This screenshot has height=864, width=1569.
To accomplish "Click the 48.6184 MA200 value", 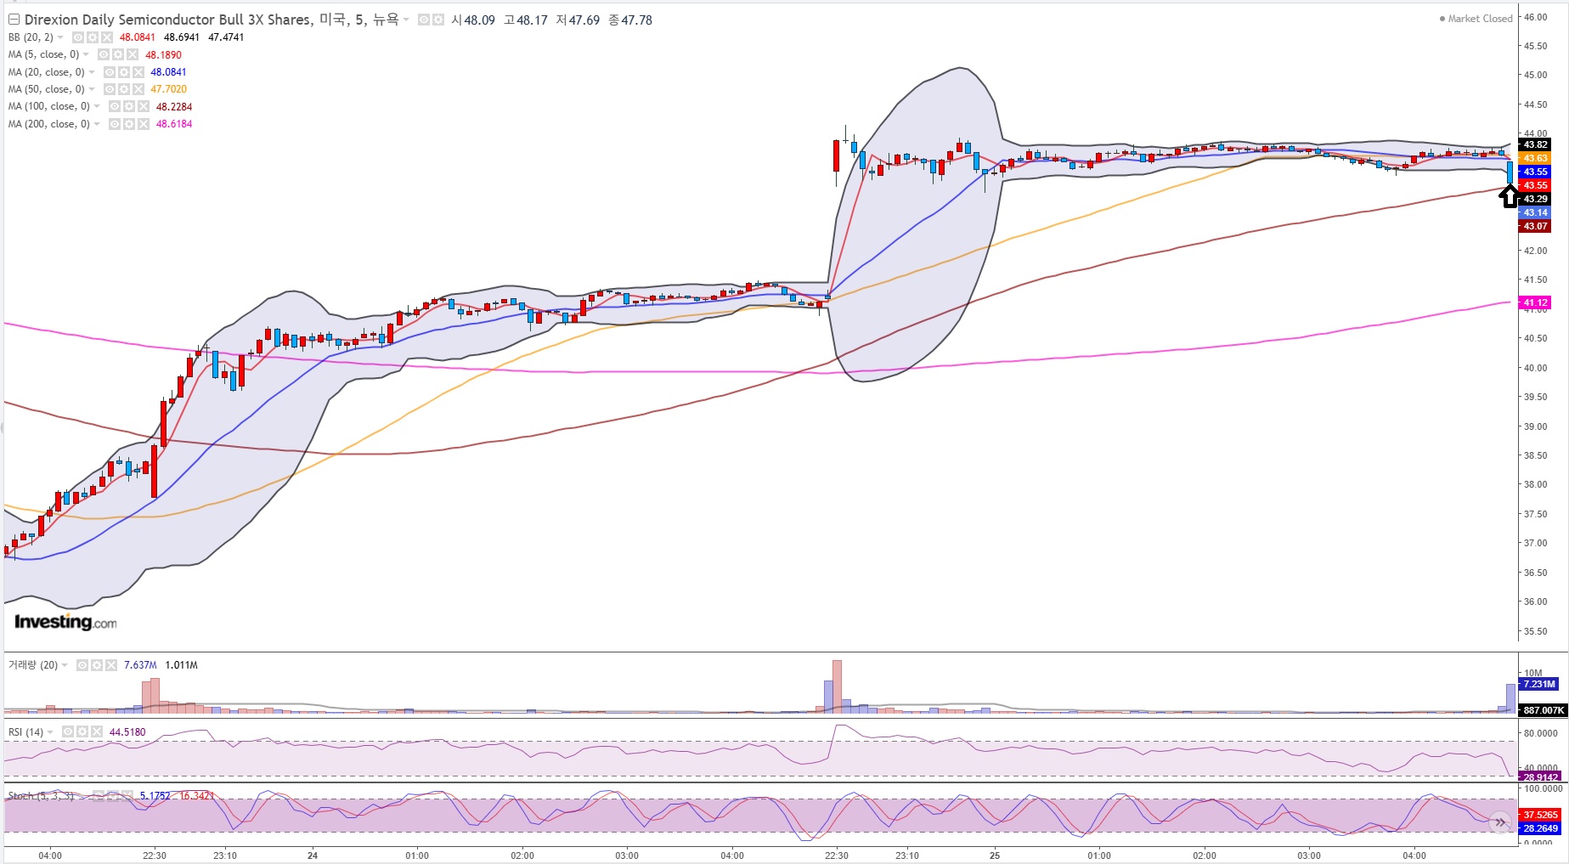I will pos(174,124).
